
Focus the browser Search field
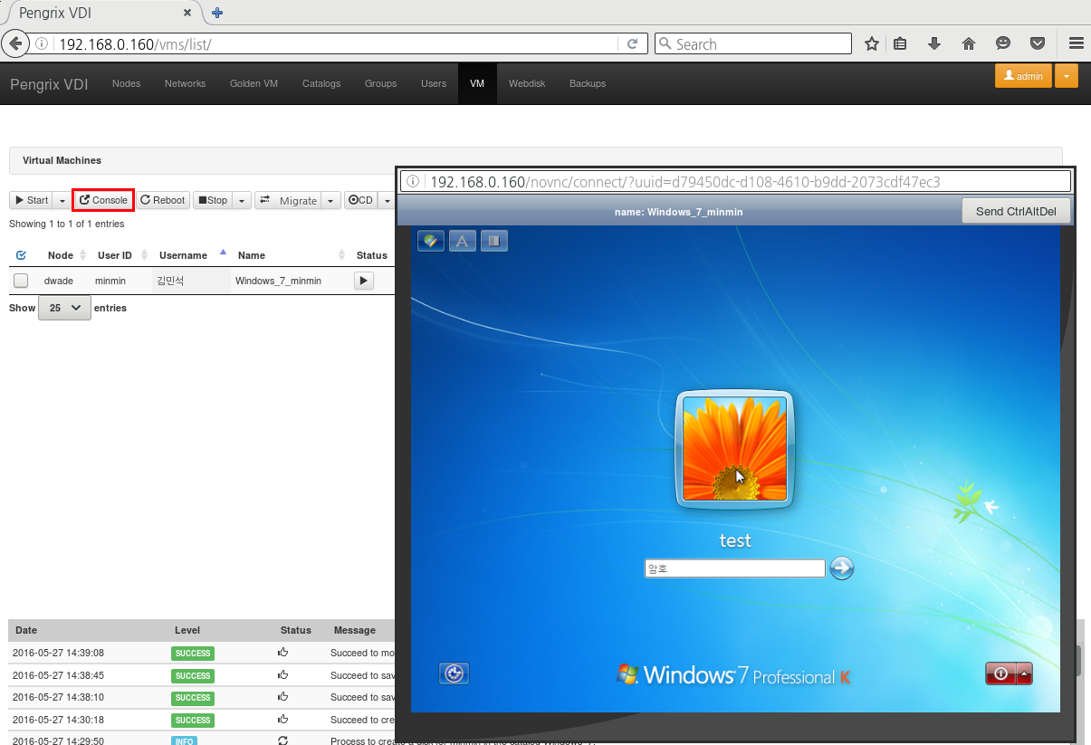pyautogui.click(x=753, y=43)
